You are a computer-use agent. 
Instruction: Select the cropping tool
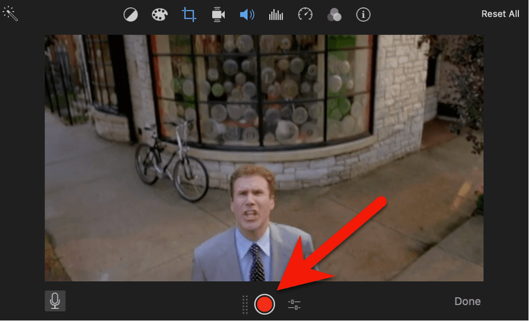[x=189, y=15]
